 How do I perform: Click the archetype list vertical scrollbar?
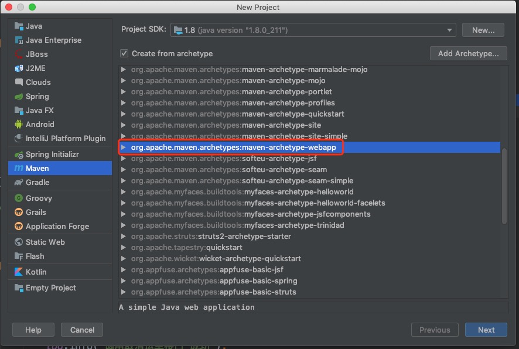click(504, 185)
